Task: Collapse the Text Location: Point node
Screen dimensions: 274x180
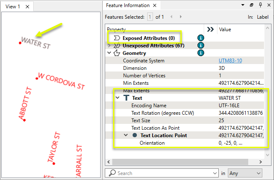Action: [x=126, y=136]
